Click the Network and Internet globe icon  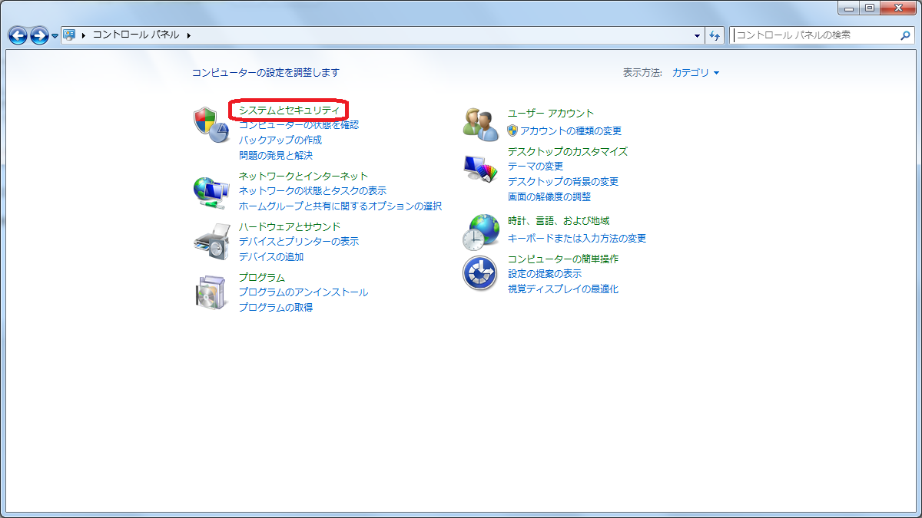pos(211,192)
